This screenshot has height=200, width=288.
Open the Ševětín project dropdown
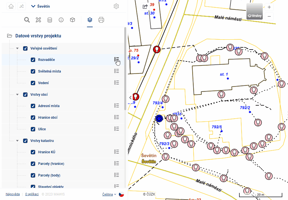[41, 6]
